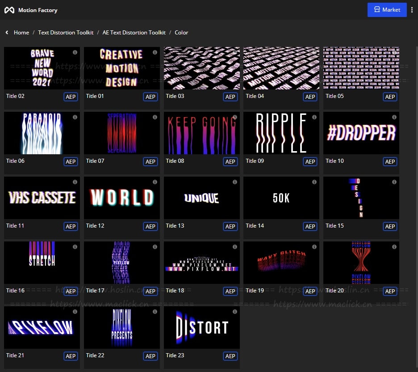Select the Ripple thumbnail
Image resolution: width=418 pixels, height=372 pixels.
point(281,133)
